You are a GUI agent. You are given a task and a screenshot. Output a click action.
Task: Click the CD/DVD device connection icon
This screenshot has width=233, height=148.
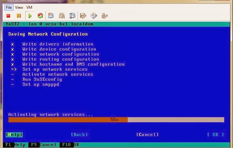94,16
